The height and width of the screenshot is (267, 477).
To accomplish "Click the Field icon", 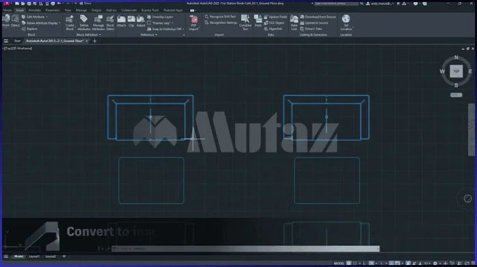I will [258, 21].
